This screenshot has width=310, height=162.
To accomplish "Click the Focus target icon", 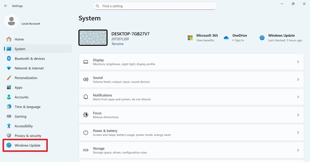I will coord(86,115).
